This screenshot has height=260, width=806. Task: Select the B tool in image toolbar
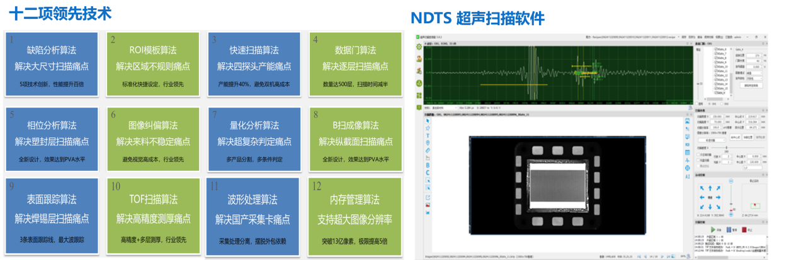428,165
